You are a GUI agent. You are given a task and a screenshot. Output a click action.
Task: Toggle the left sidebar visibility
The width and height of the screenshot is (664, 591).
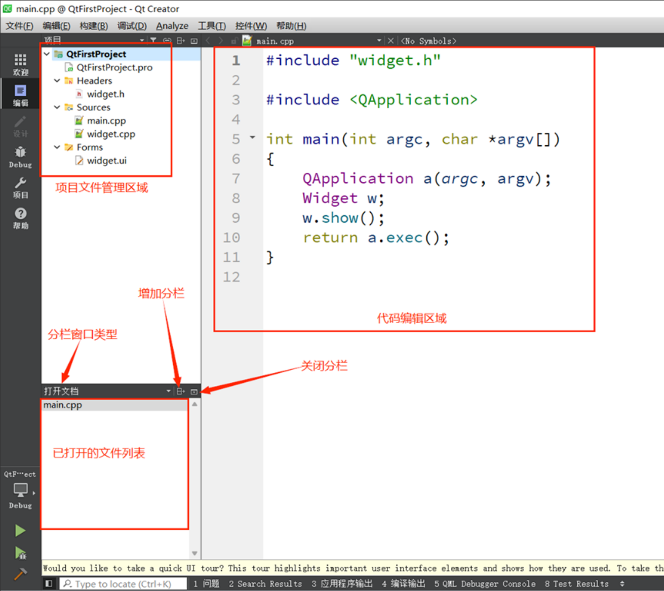click(x=49, y=583)
